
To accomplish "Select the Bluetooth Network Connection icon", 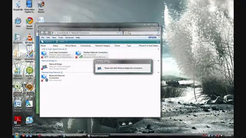I will [x=45, y=78].
